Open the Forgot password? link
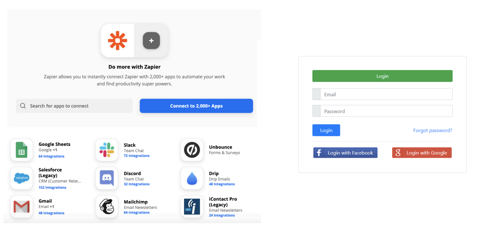 point(433,130)
